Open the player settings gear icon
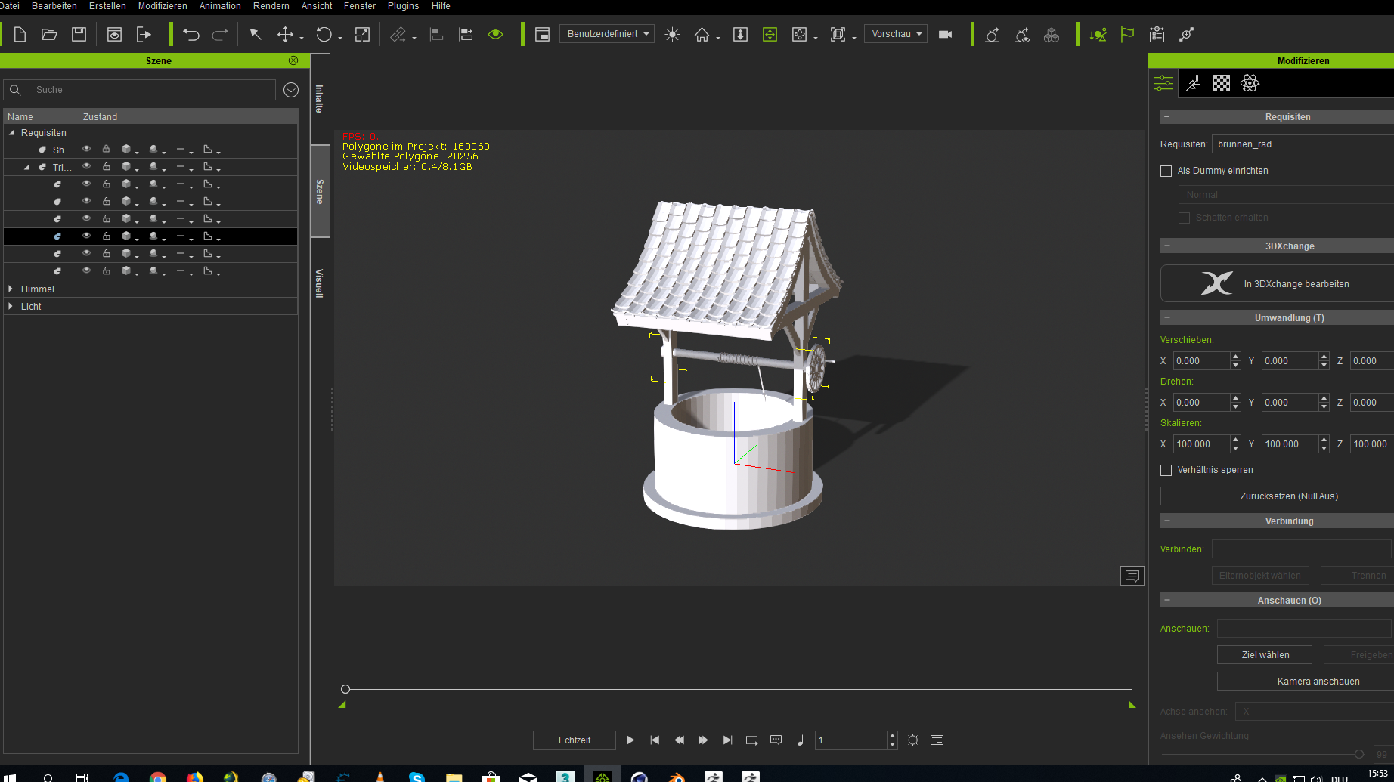 pyautogui.click(x=912, y=740)
